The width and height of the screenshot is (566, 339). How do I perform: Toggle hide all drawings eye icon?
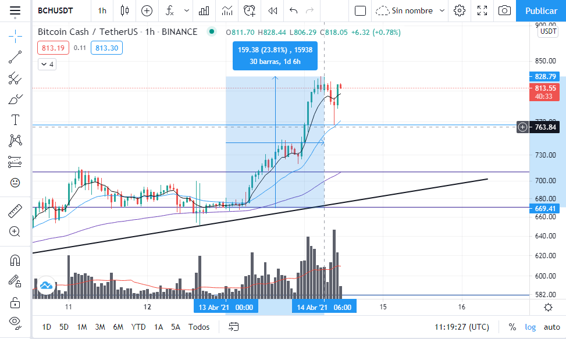(x=15, y=322)
